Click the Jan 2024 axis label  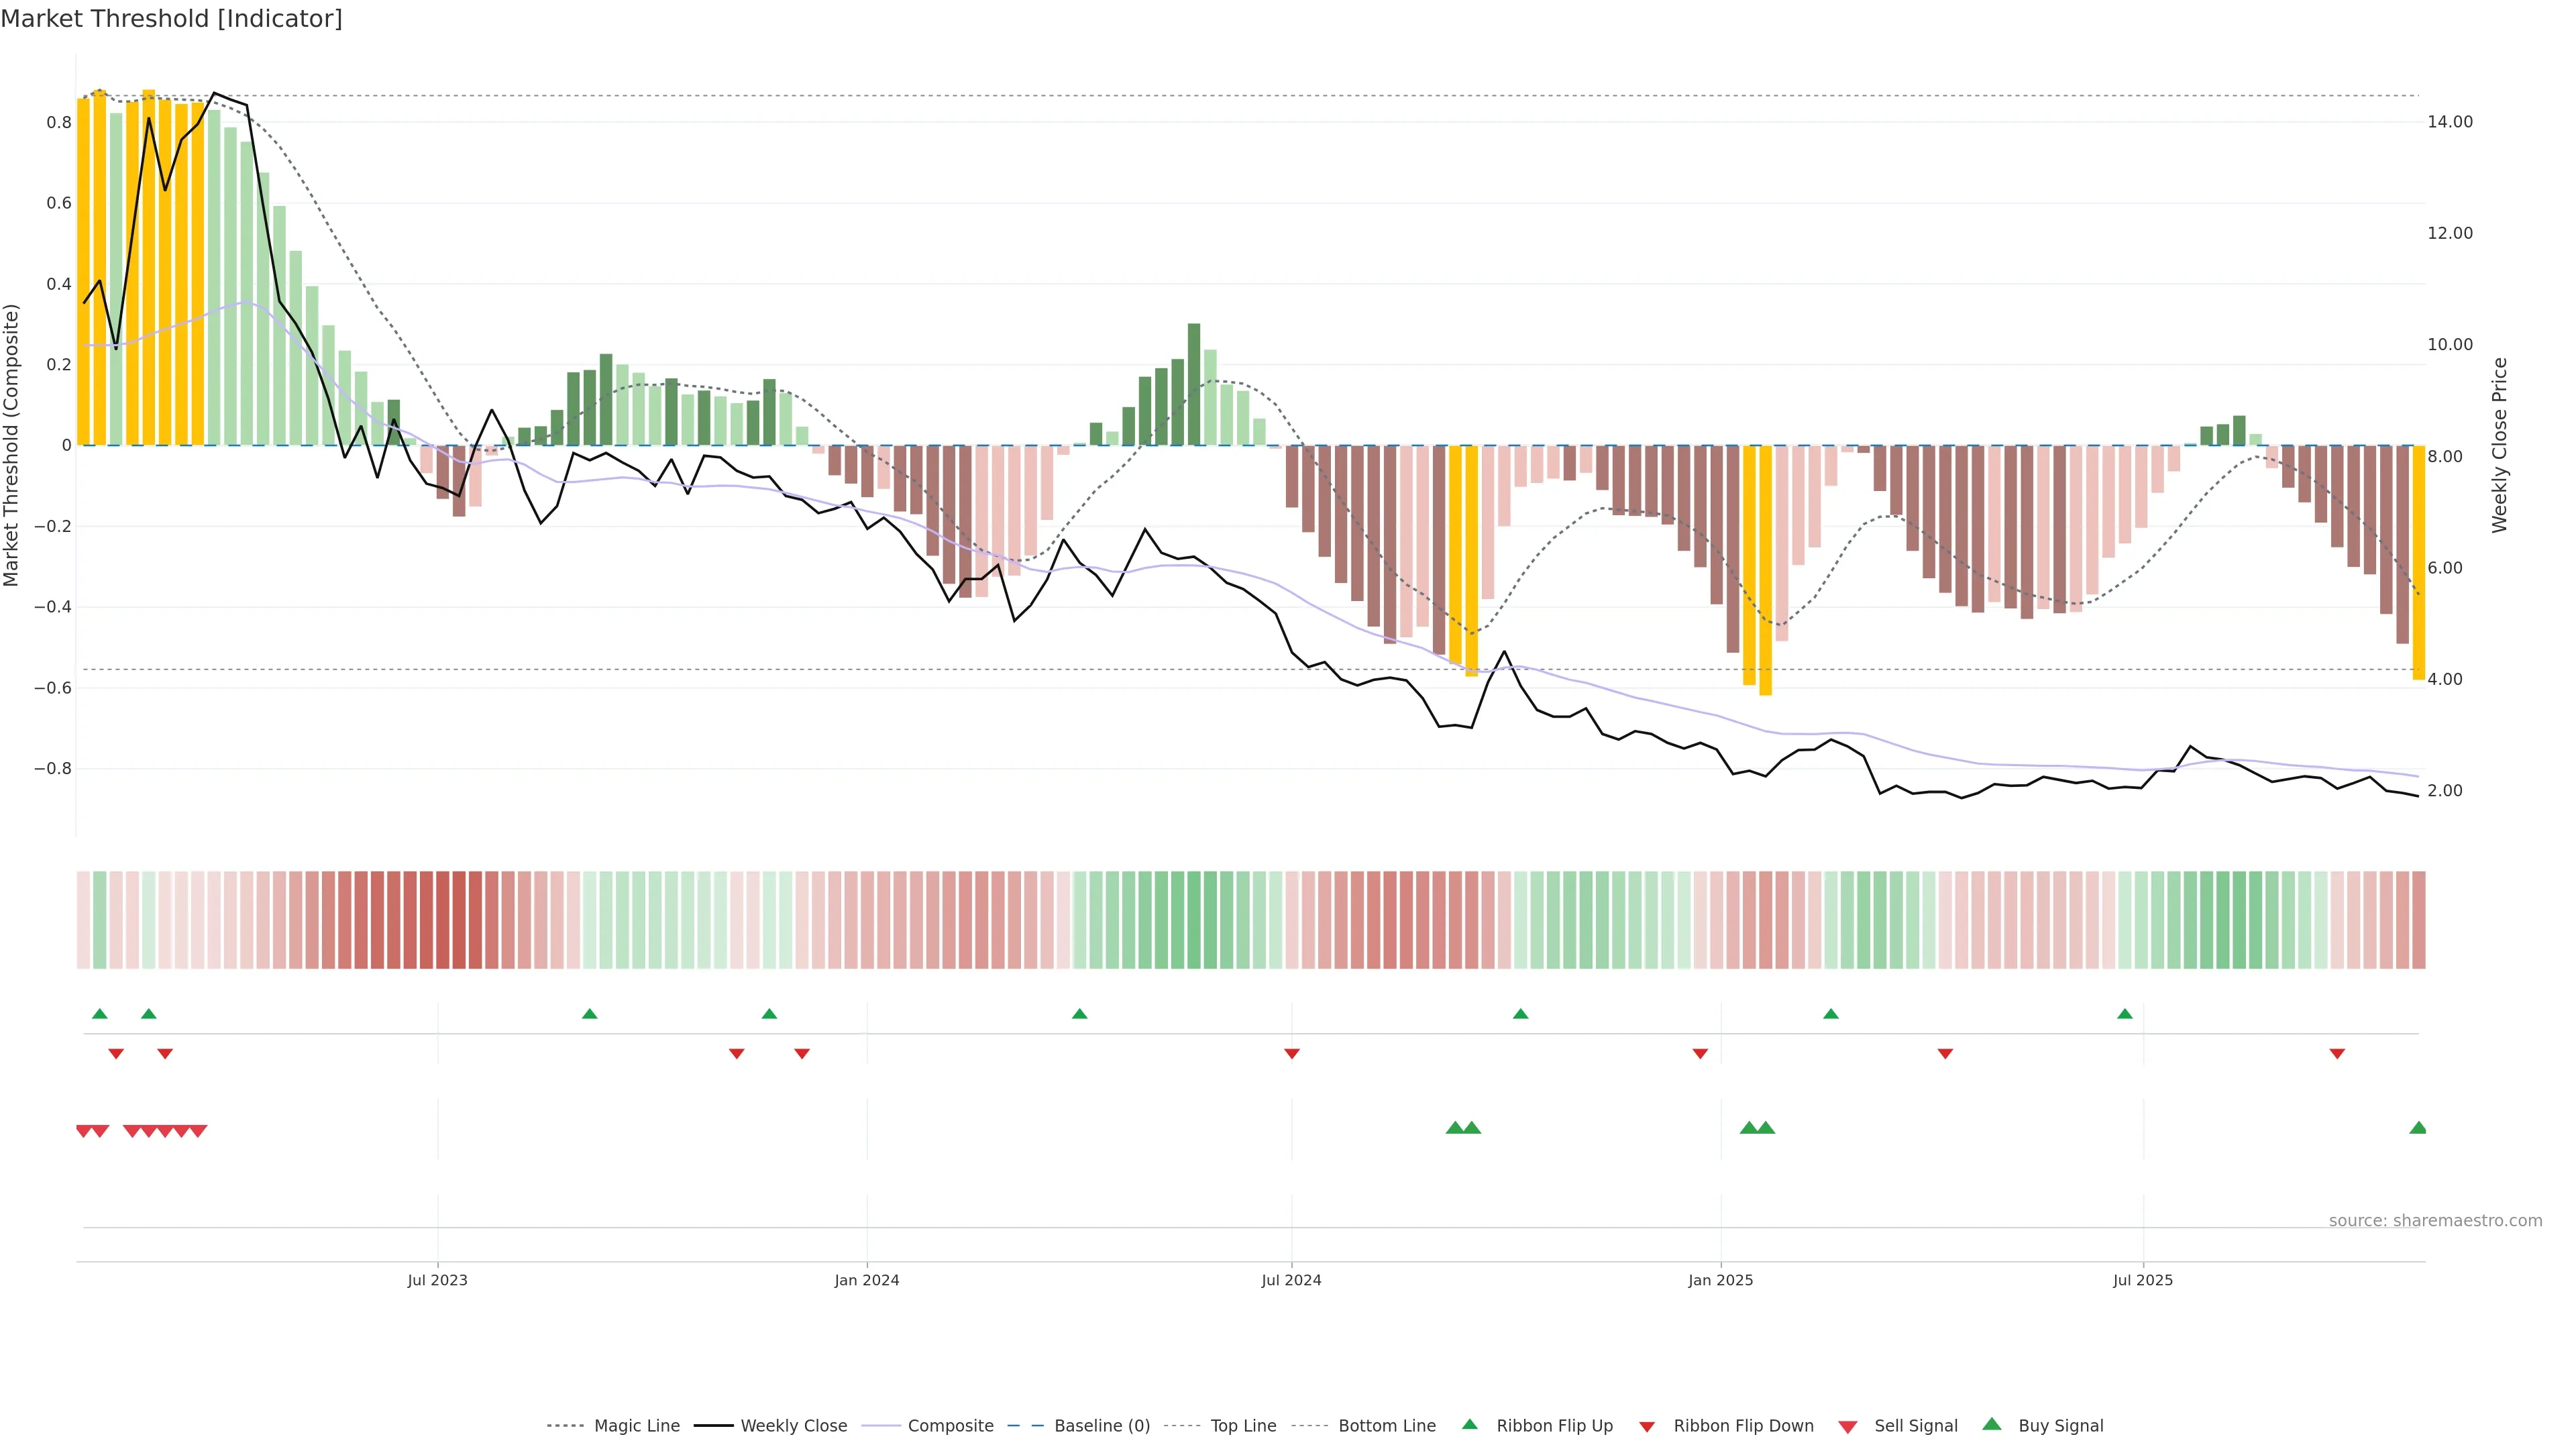point(867,1280)
